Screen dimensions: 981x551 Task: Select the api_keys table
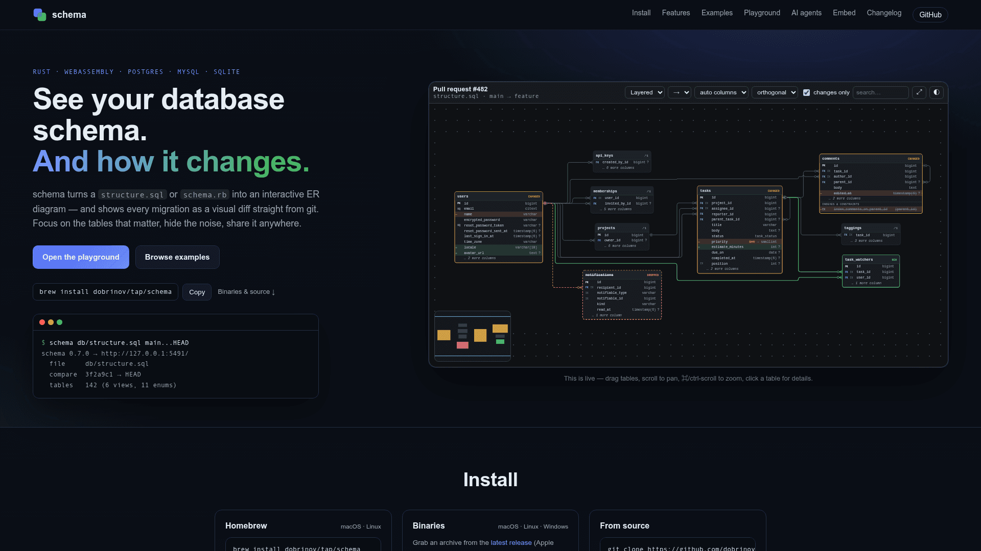click(622, 161)
